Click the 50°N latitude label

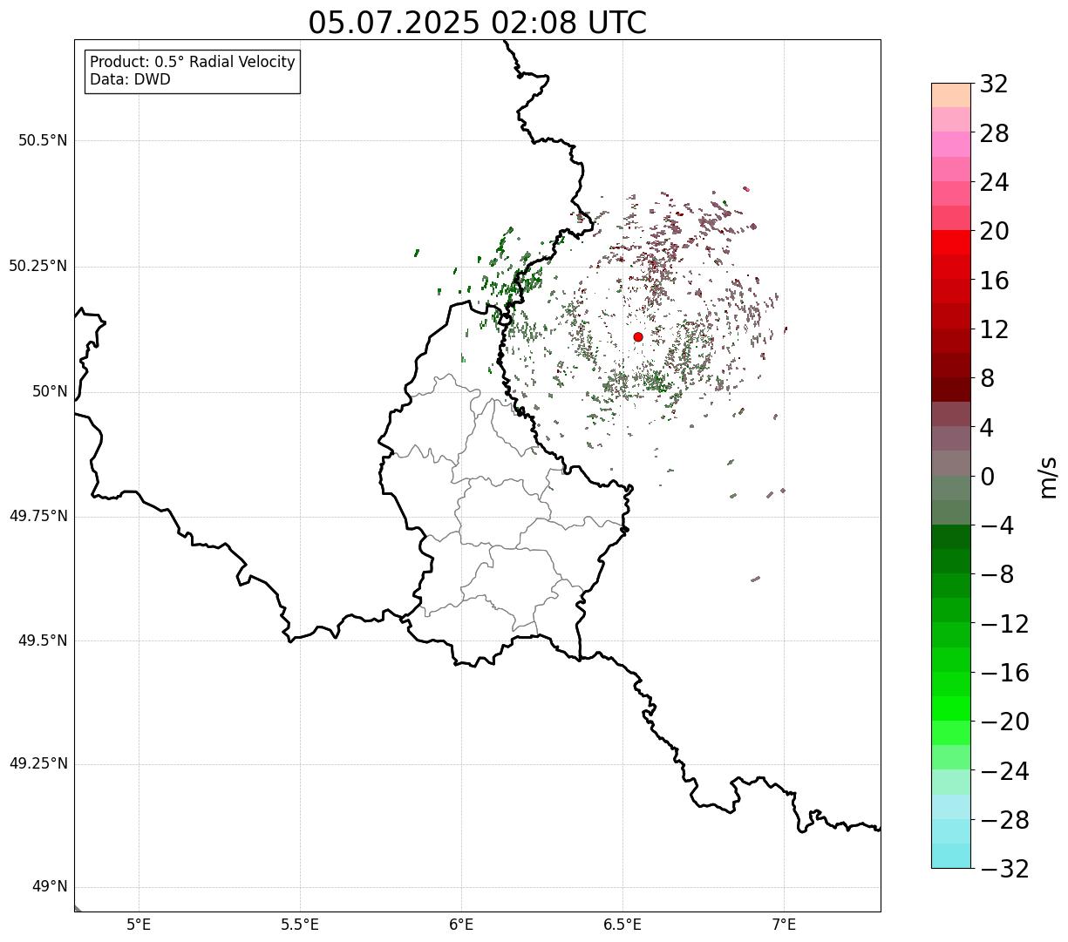pos(50,391)
